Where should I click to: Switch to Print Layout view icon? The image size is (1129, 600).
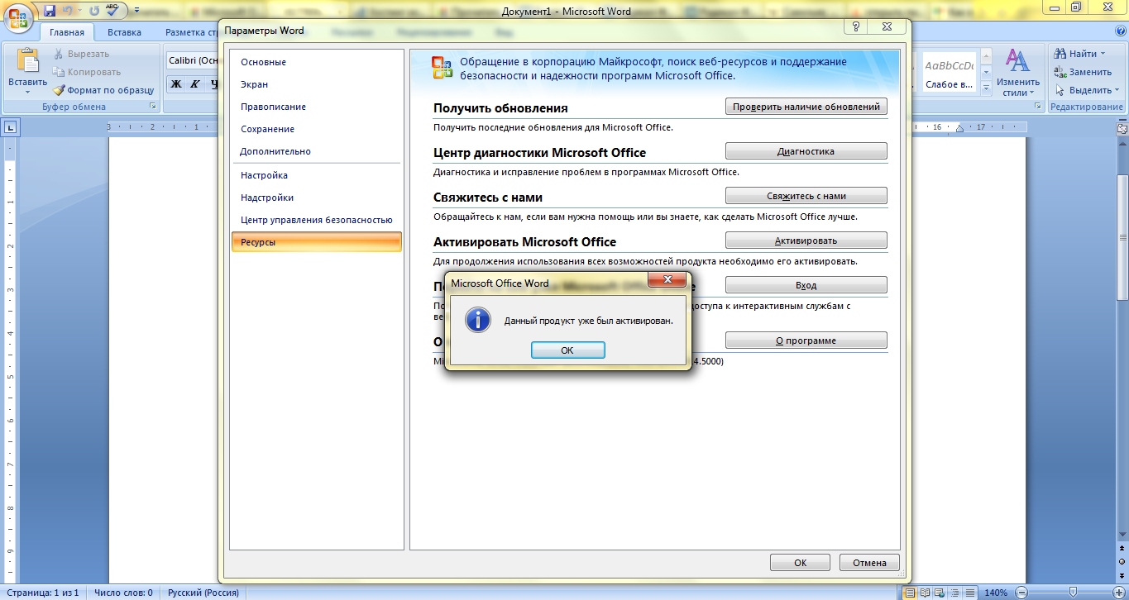(910, 593)
